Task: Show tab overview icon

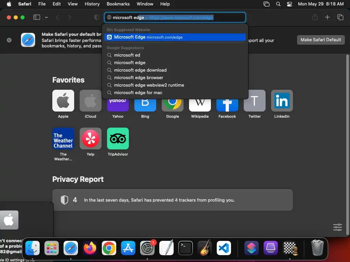Action: click(x=340, y=17)
